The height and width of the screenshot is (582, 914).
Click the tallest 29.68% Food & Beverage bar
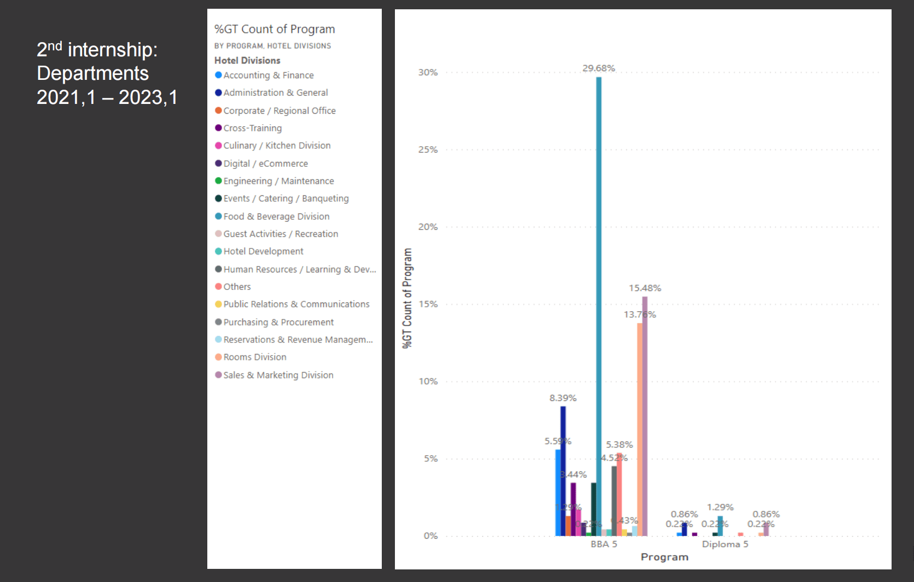point(599,306)
